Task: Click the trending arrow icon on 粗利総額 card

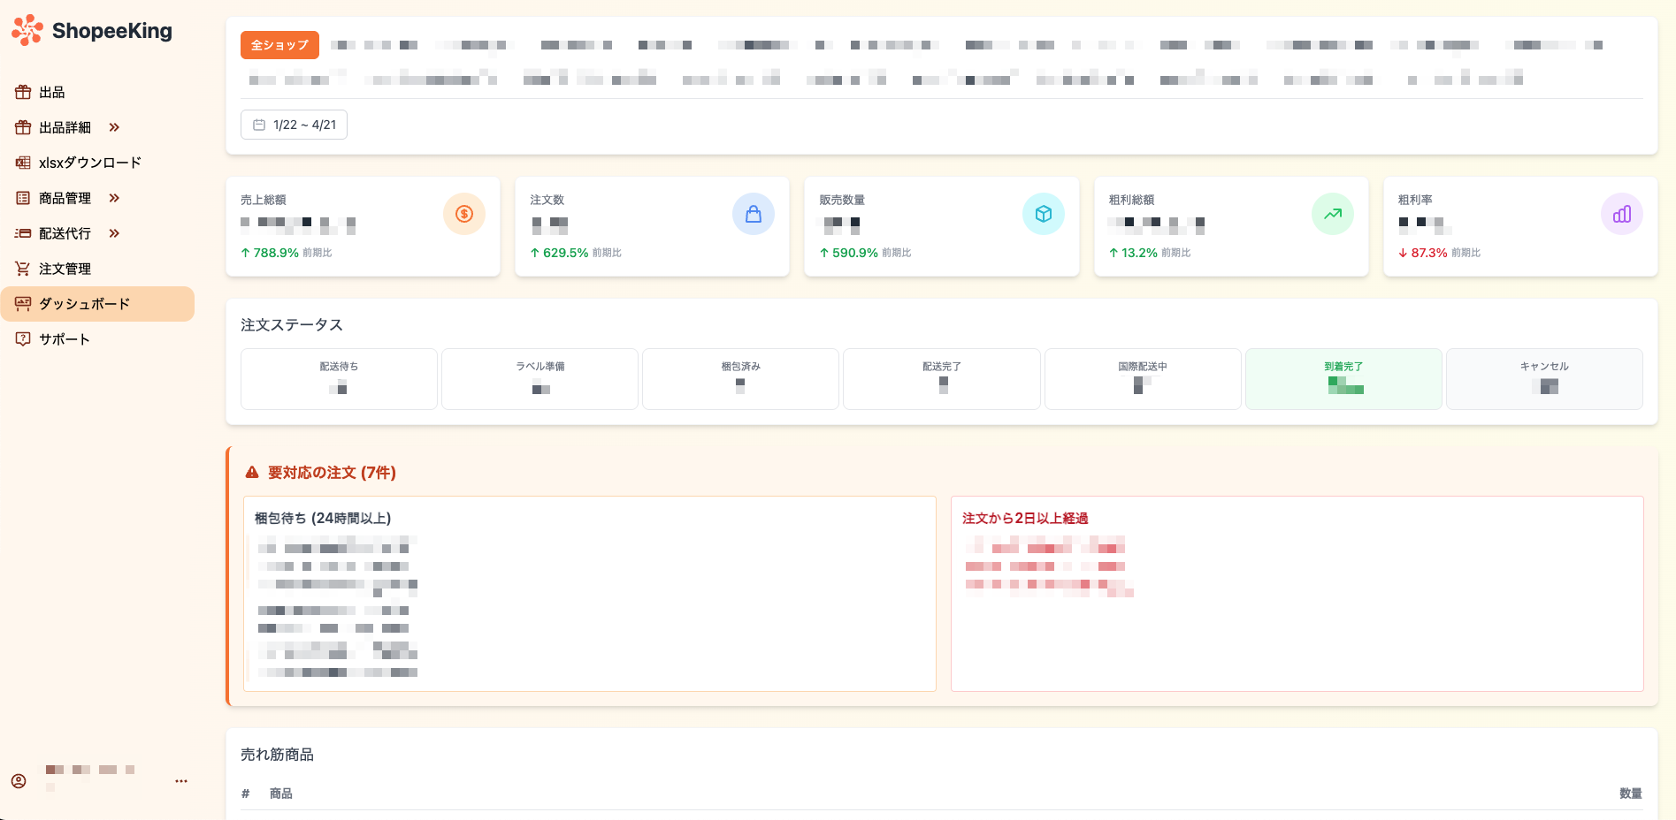Action: (1333, 214)
